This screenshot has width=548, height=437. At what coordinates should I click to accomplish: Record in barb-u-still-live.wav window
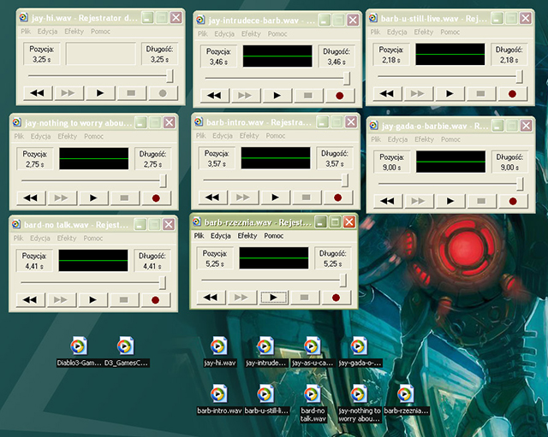click(512, 93)
